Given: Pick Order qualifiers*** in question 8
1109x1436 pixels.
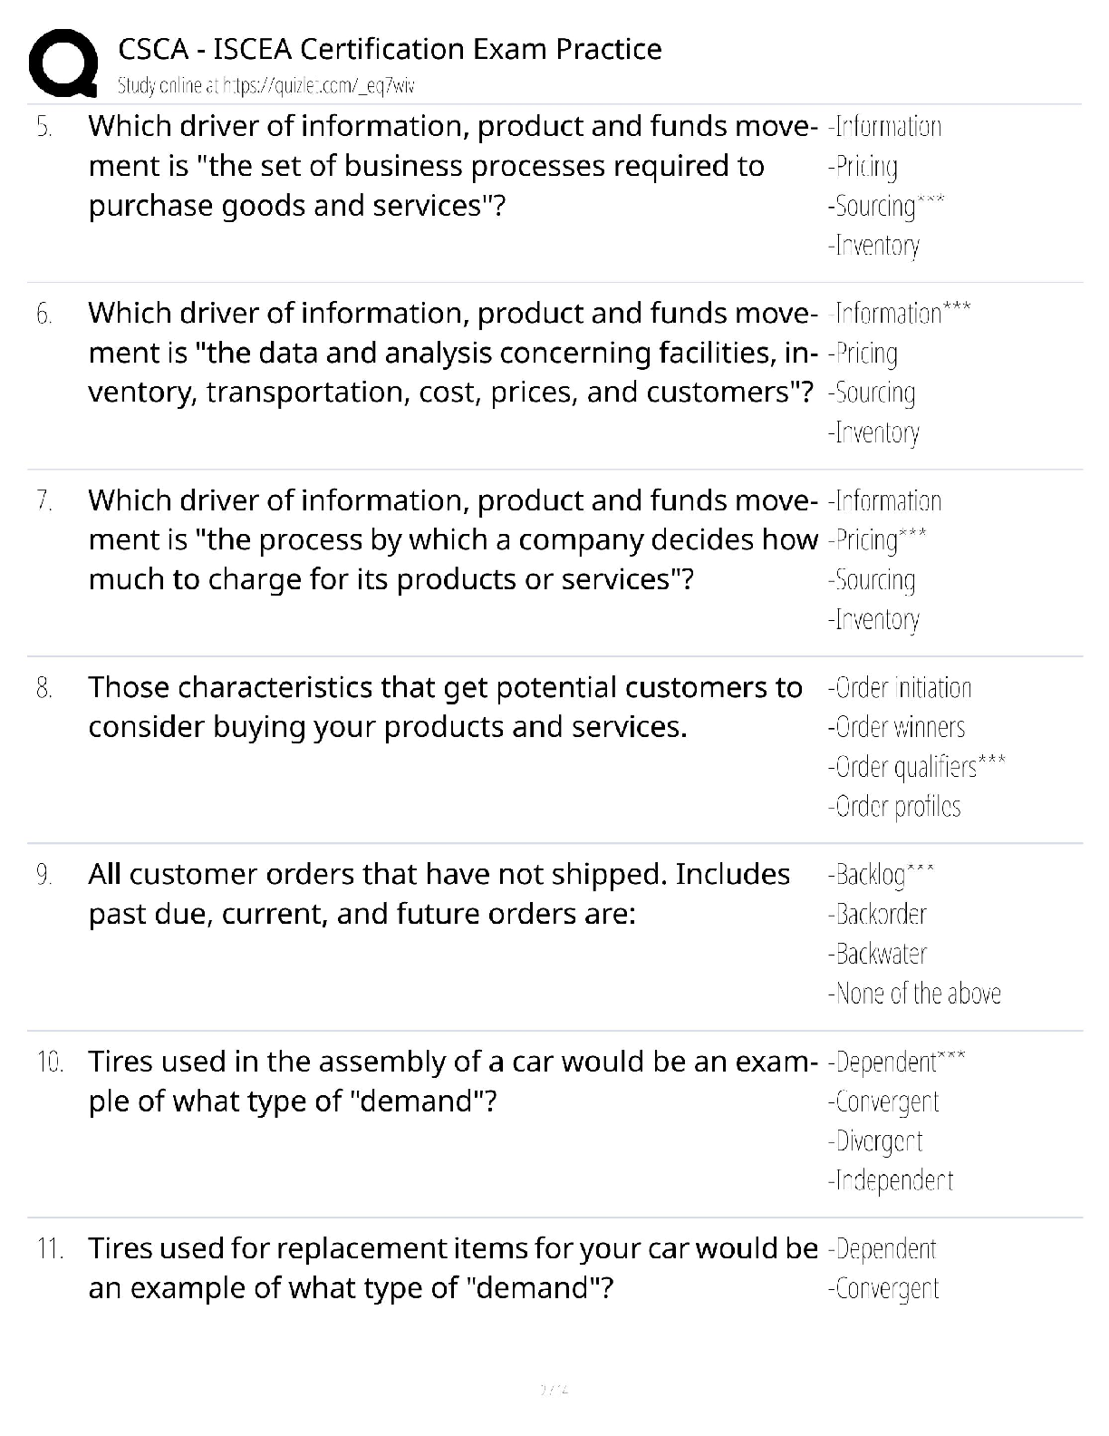Looking at the screenshot, I should click(x=916, y=767).
